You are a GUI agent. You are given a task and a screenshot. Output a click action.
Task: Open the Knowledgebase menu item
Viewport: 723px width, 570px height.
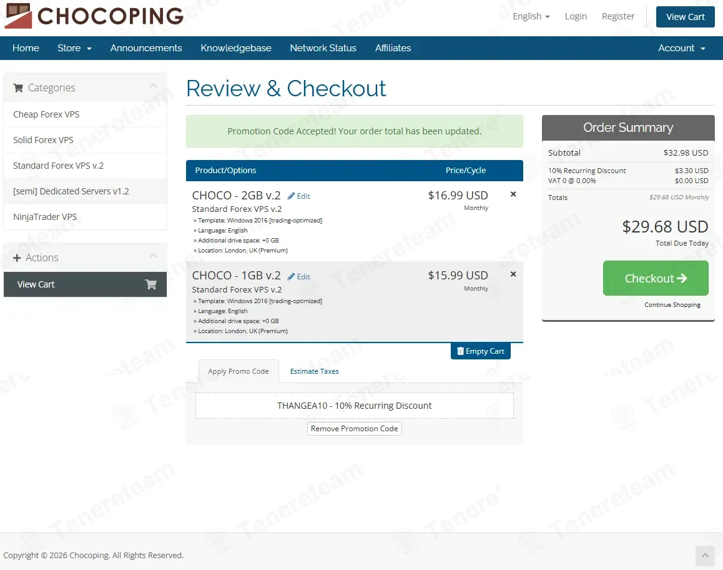click(x=236, y=48)
